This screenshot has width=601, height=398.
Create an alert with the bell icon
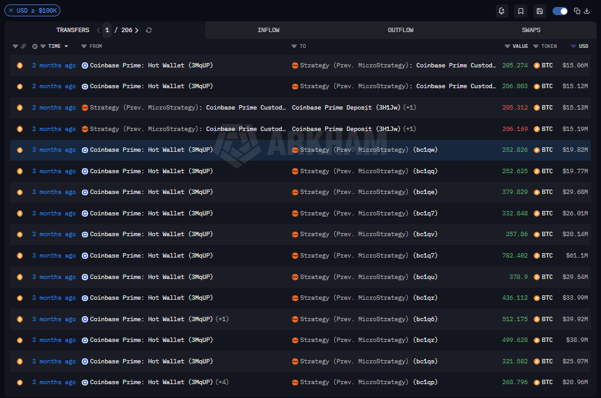pos(502,11)
